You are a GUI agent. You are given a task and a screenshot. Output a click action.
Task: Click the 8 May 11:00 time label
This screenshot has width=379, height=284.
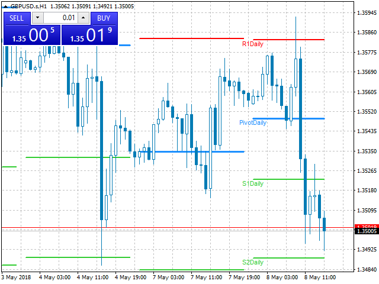pos(320,277)
